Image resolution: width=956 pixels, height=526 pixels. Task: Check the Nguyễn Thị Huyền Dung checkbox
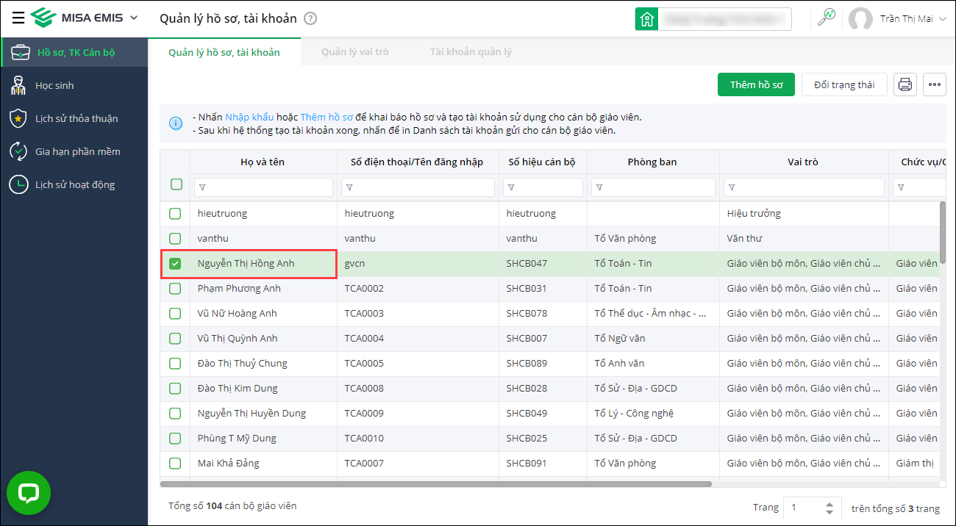(x=175, y=414)
